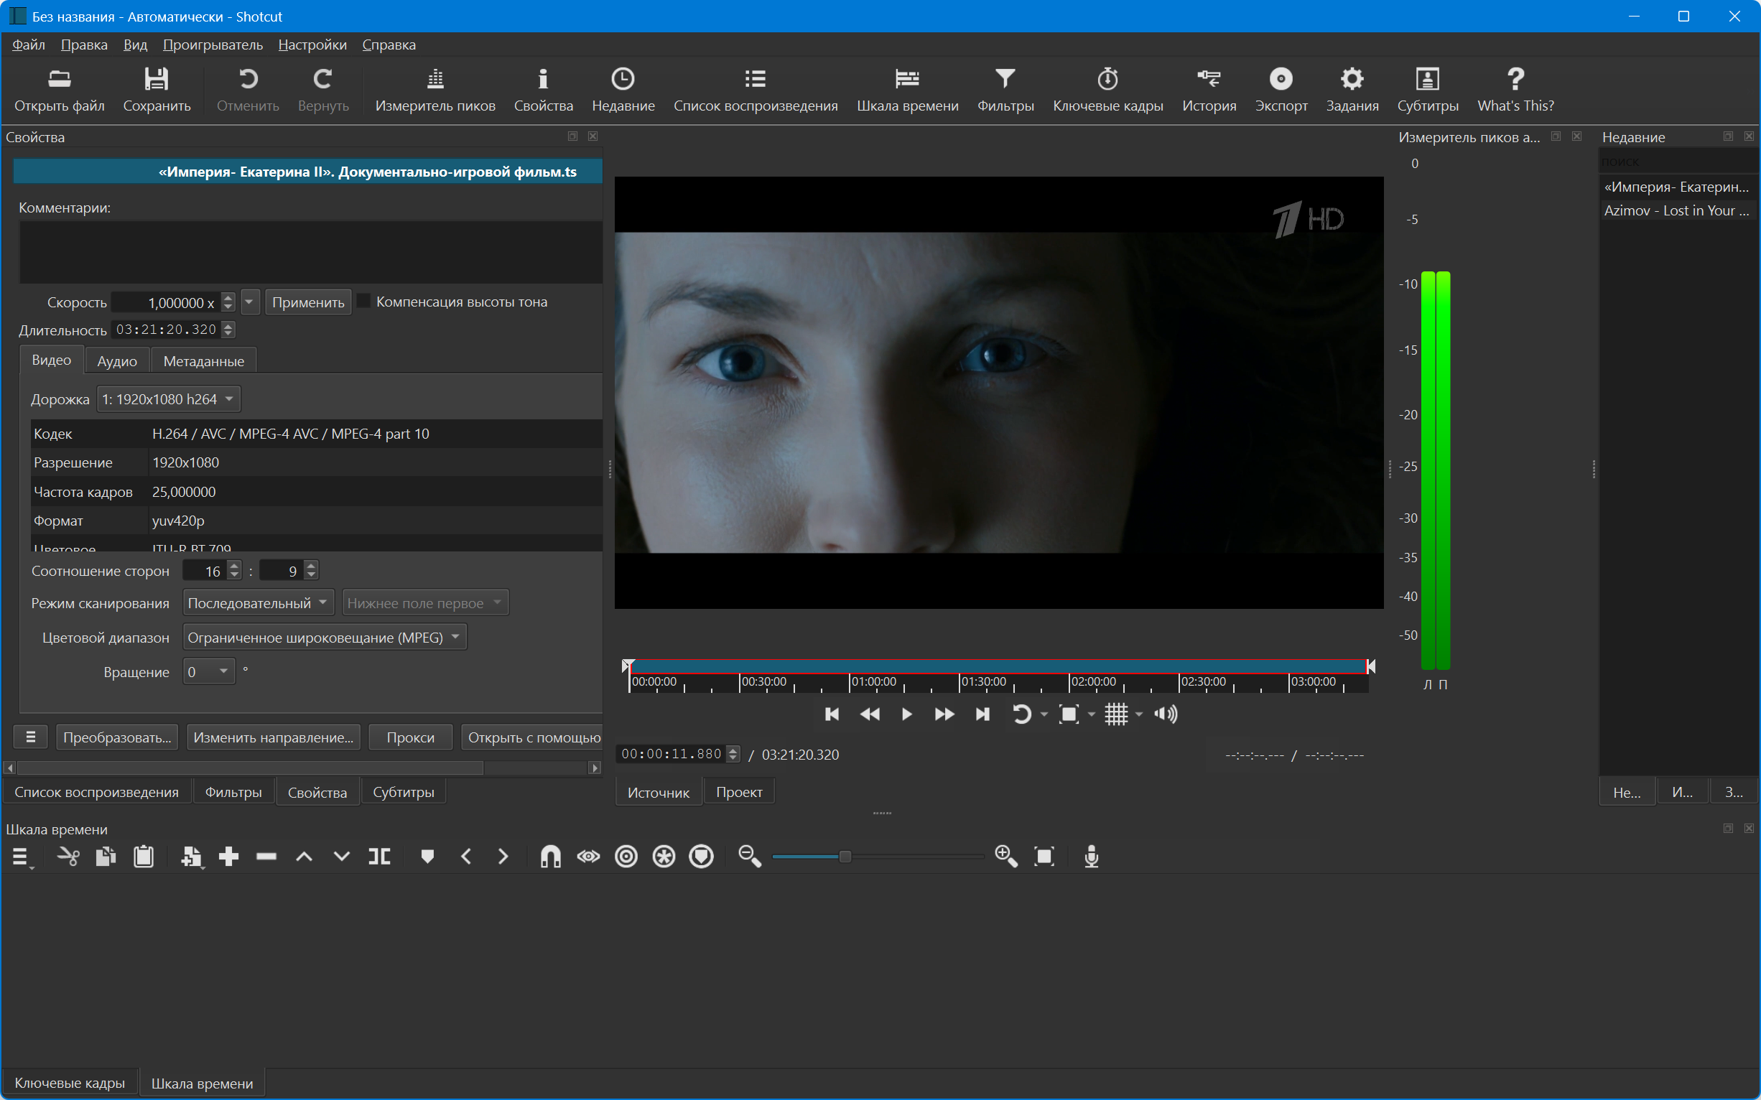Click the Record audio microphone icon

click(1091, 857)
